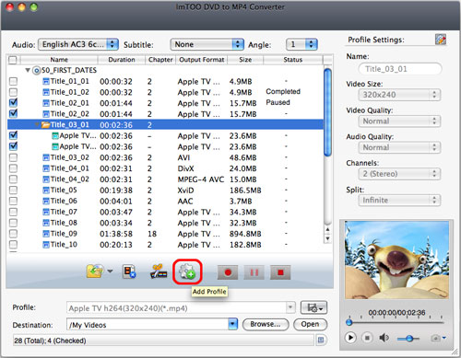Click the Add Profile gear icon
Screen dimensions: 461x358
187,271
